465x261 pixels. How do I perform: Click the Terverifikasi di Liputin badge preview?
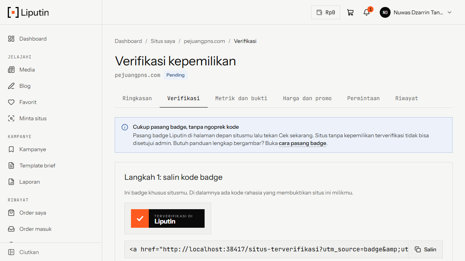tap(168, 218)
